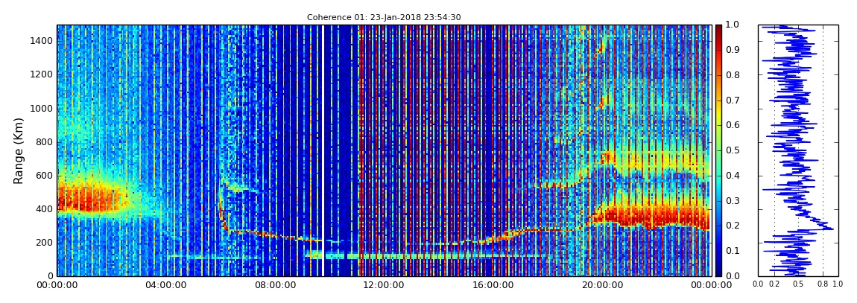Click the green middle of the colorbar
This screenshot has height=303, width=857.
(718, 150)
